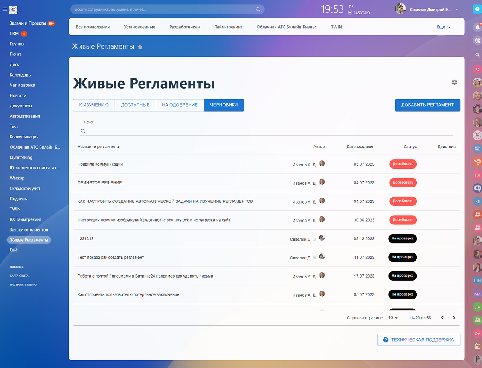Switch to the К ИЗУЧЕНИЮ tab
Screen dimensions: 482x368
point(94,105)
